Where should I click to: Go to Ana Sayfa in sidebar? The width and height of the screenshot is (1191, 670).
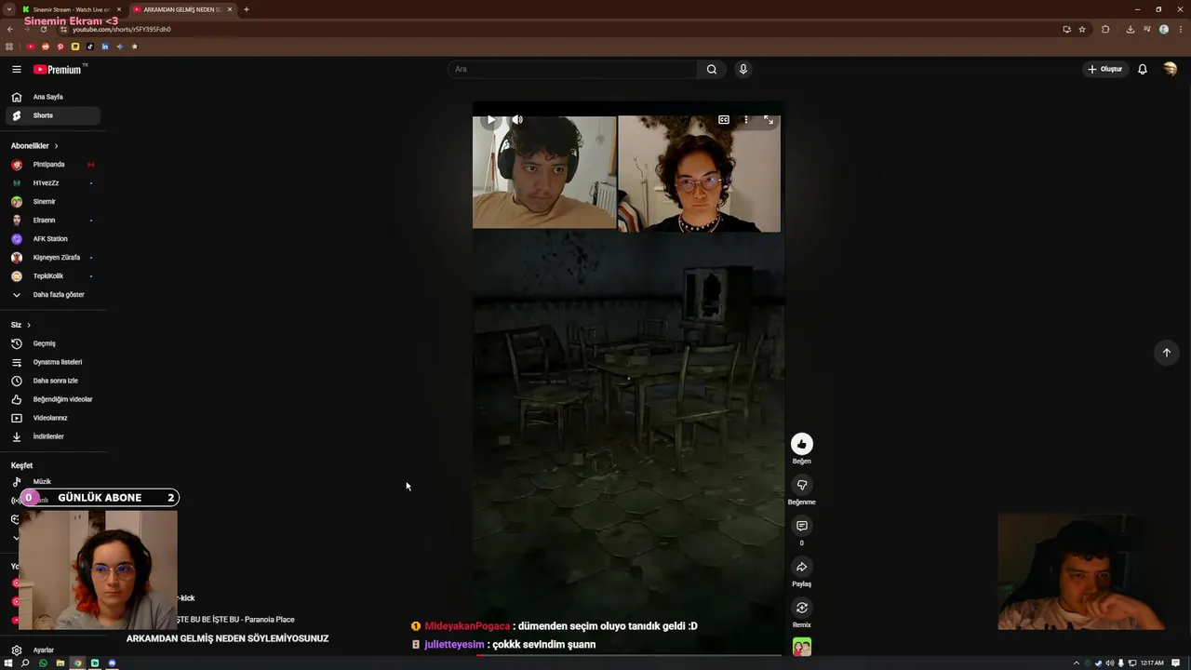(x=53, y=97)
